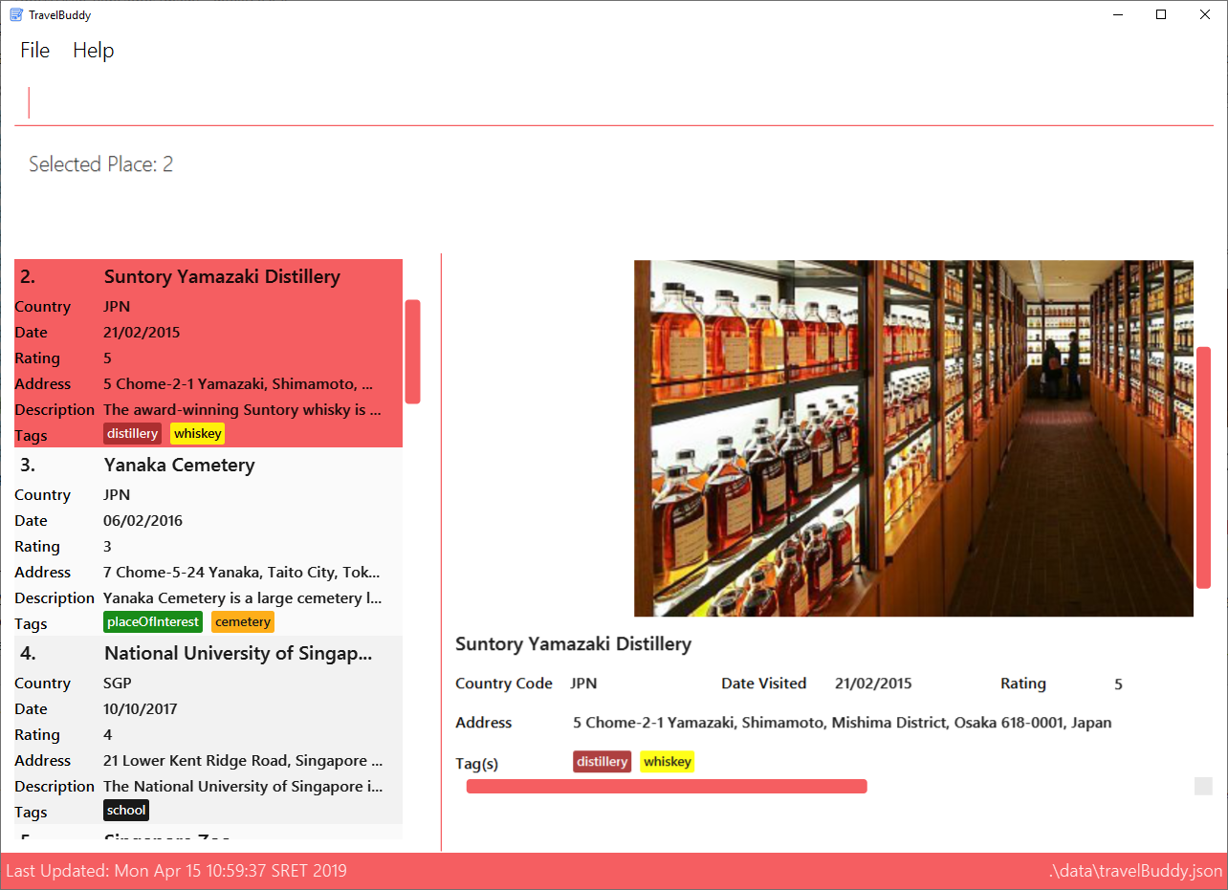Click the 'Selected Place: 2' result message

click(x=100, y=164)
